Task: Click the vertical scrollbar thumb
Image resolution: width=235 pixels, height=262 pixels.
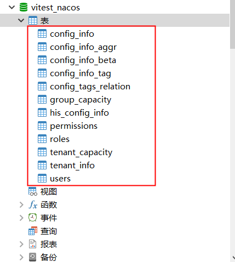Action: (x=232, y=24)
